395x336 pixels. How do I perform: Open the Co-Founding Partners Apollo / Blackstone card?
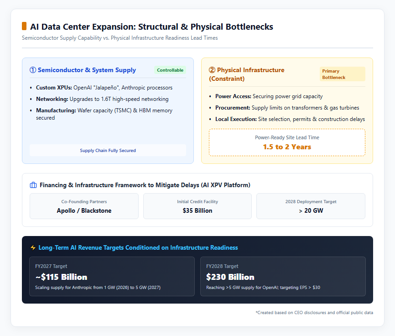point(84,206)
